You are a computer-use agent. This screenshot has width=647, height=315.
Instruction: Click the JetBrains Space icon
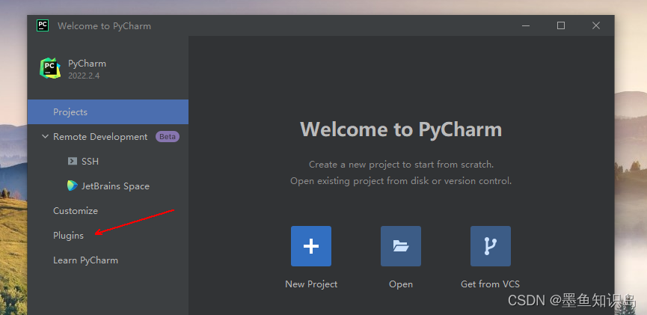(x=73, y=186)
